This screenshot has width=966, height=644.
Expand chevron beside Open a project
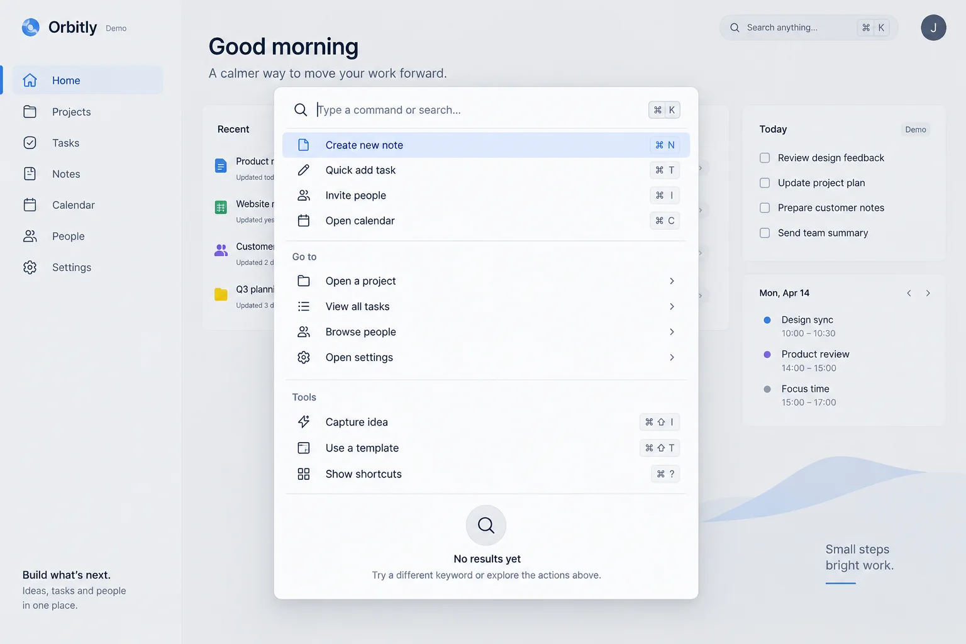coord(672,281)
